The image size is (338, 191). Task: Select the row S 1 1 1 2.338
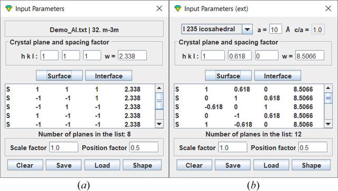(x=80, y=89)
